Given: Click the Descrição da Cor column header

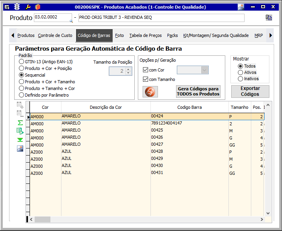Looking at the screenshot, I should pyautogui.click(x=106, y=107).
